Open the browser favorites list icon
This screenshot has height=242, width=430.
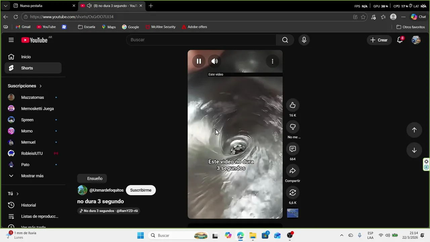tap(383, 17)
